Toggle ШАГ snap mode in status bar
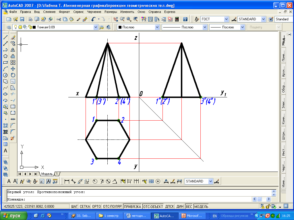294x220 pixels. [x=74, y=207]
